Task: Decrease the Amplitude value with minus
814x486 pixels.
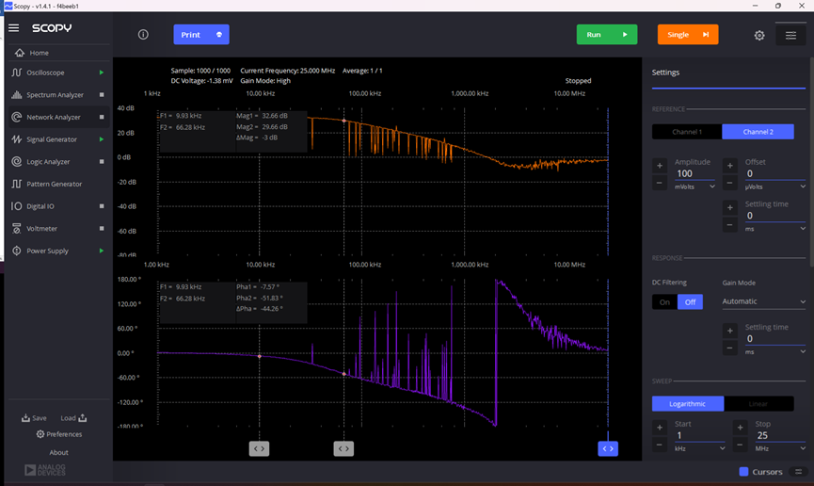Action: point(660,183)
